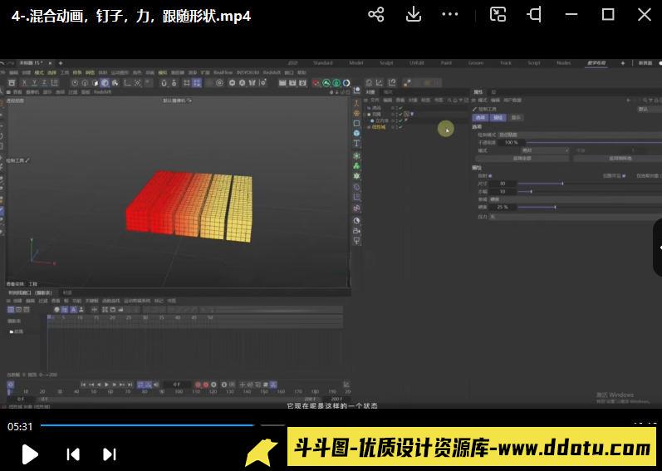Expand the player's right side panel handle
Image resolution: width=662 pixels, height=471 pixels.
(658, 248)
